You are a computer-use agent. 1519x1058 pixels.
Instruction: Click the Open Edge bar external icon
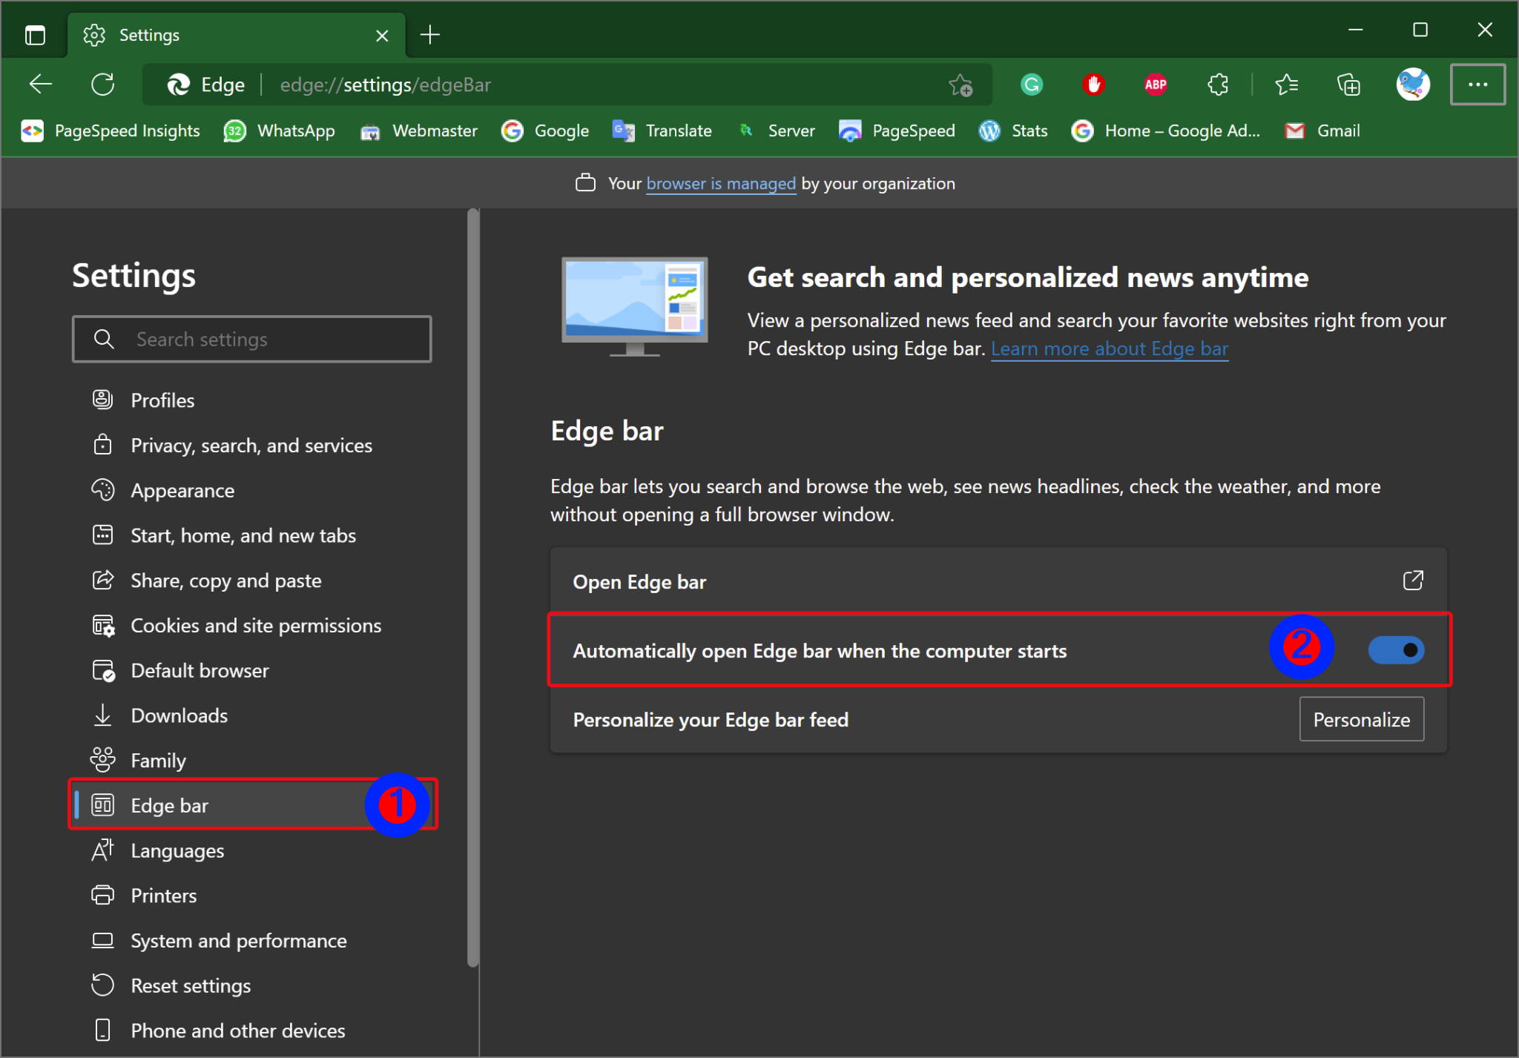[x=1413, y=581]
